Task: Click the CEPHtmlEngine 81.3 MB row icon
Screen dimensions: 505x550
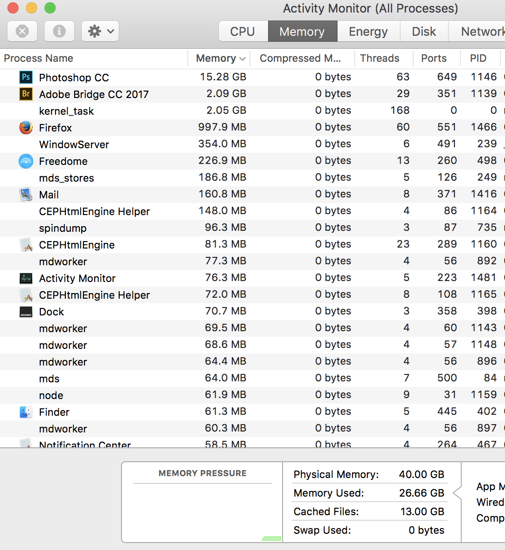Action: tap(26, 245)
